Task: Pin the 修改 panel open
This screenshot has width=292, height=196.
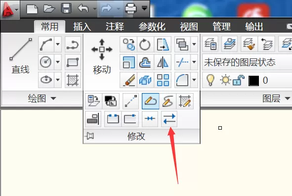Action: point(89,136)
